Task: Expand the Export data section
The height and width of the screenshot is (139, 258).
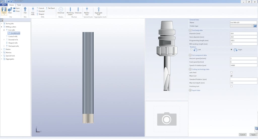Action: (190, 90)
